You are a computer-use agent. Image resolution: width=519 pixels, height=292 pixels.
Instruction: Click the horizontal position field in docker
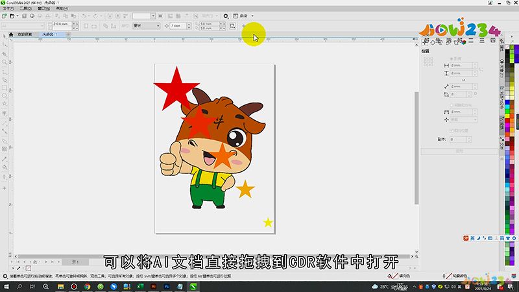461,66
